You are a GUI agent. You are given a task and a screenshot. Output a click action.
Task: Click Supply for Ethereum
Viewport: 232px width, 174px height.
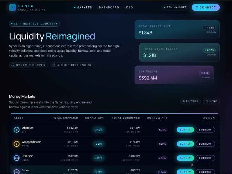[185, 130]
